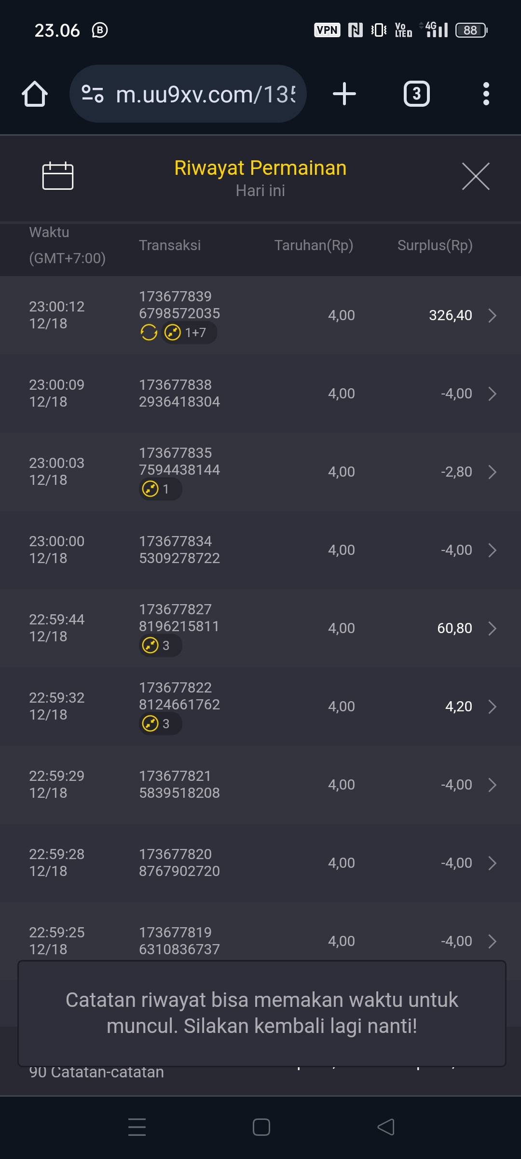This screenshot has height=1159, width=521.
Task: Open Android recent apps menu button
Action: click(x=137, y=1127)
